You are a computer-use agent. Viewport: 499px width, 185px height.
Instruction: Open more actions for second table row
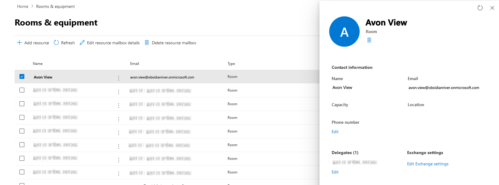(119, 92)
